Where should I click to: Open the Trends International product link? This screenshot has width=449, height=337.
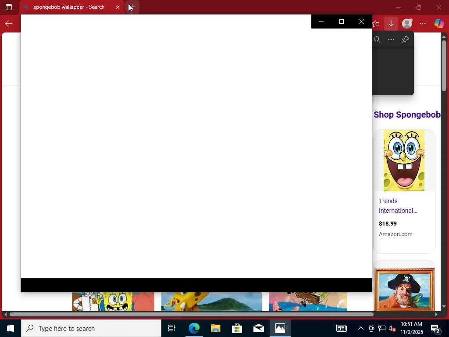tap(398, 206)
